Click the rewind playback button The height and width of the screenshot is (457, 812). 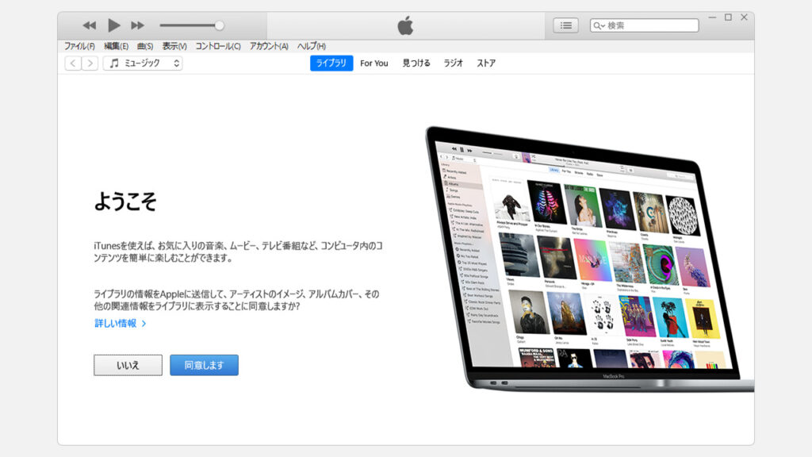[89, 25]
